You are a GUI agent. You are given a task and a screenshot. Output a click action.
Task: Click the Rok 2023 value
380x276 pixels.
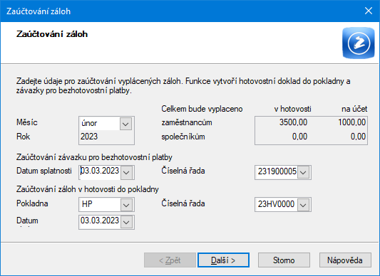tap(89, 137)
